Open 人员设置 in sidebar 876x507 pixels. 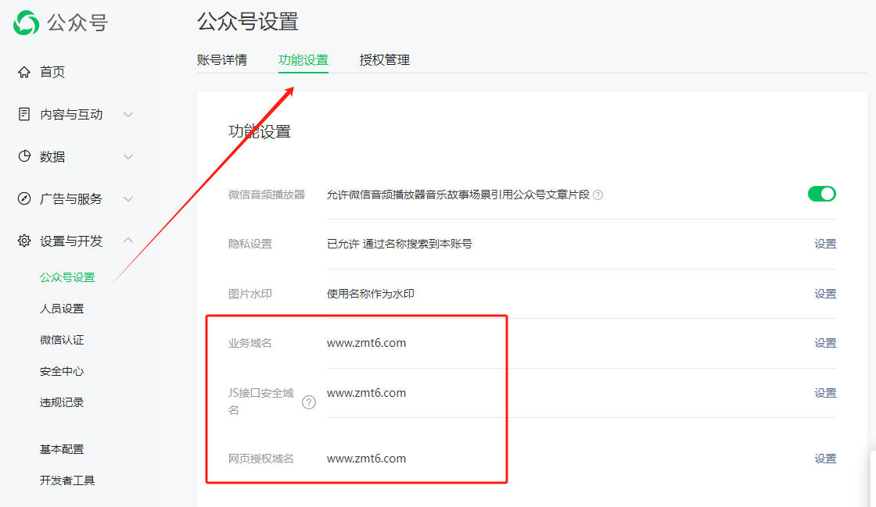click(x=62, y=309)
